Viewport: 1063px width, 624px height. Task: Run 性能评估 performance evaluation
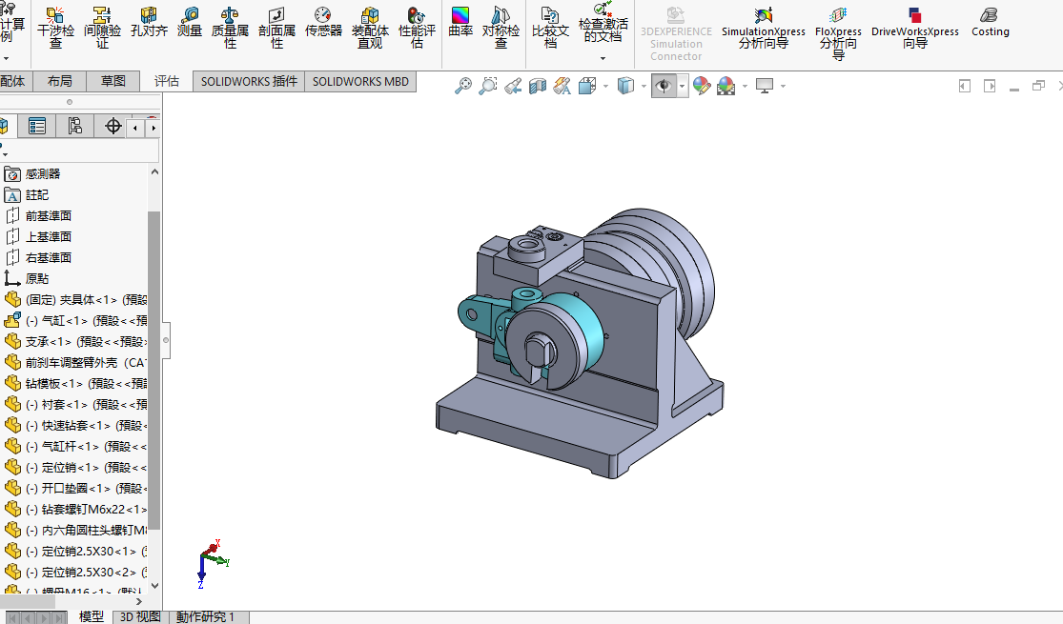(x=417, y=27)
